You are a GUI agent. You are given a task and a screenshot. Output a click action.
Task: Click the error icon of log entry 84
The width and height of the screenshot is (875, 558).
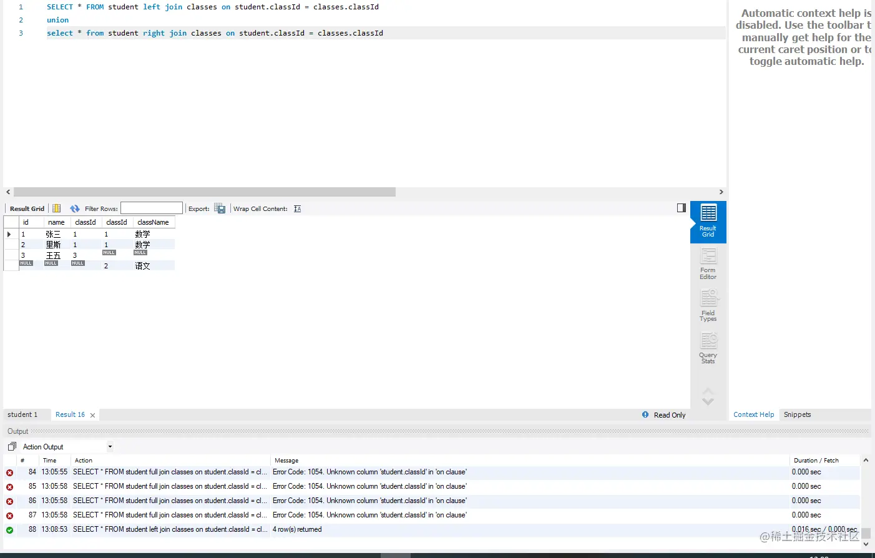[x=9, y=472]
